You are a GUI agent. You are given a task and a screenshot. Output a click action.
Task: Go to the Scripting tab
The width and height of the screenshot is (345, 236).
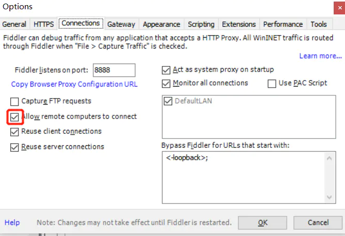click(x=201, y=24)
